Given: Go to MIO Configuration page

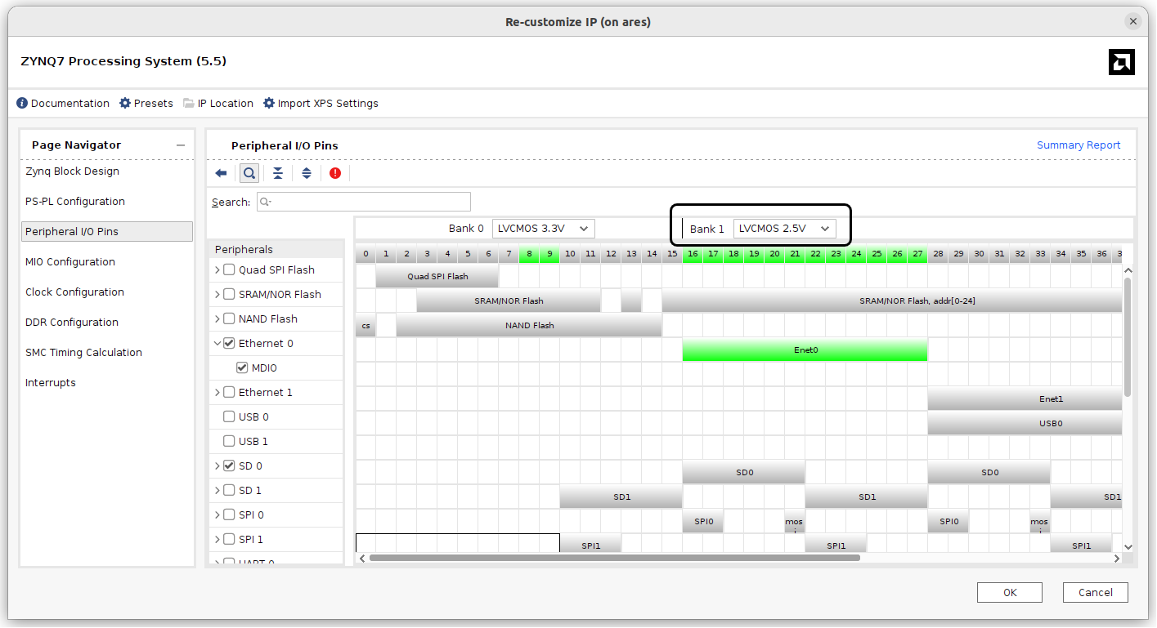Looking at the screenshot, I should pos(70,262).
